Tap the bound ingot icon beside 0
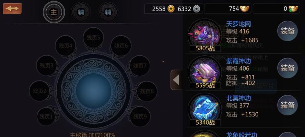Image resolution: width=305 pixels, height=137 pixels. pos(293,9)
